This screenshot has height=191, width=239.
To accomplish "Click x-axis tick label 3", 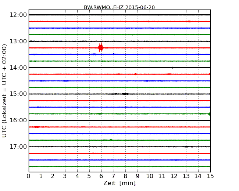I will (x=65, y=176).
